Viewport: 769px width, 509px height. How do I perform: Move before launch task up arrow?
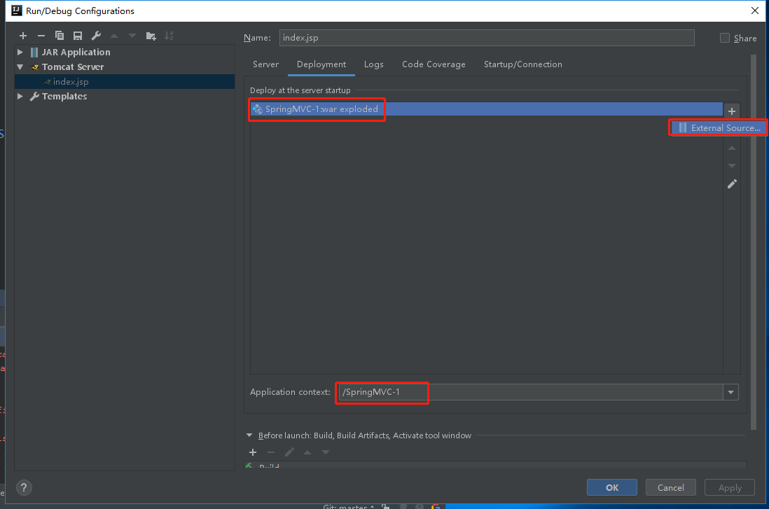[x=307, y=452]
